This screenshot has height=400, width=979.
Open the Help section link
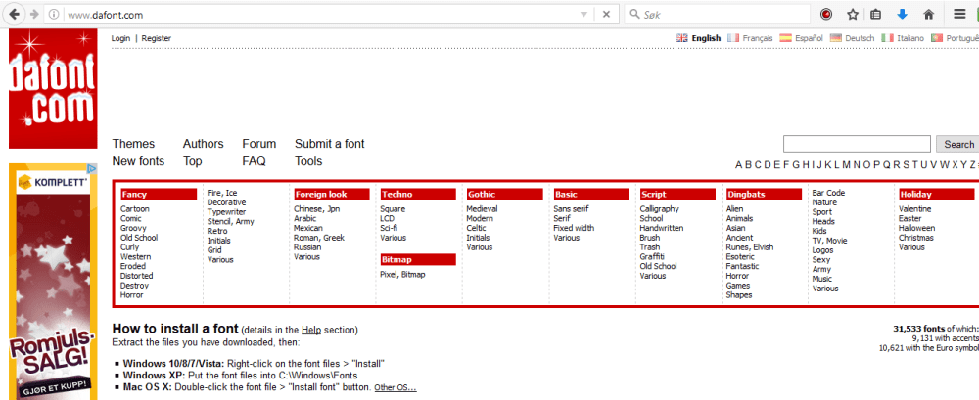tap(309, 330)
